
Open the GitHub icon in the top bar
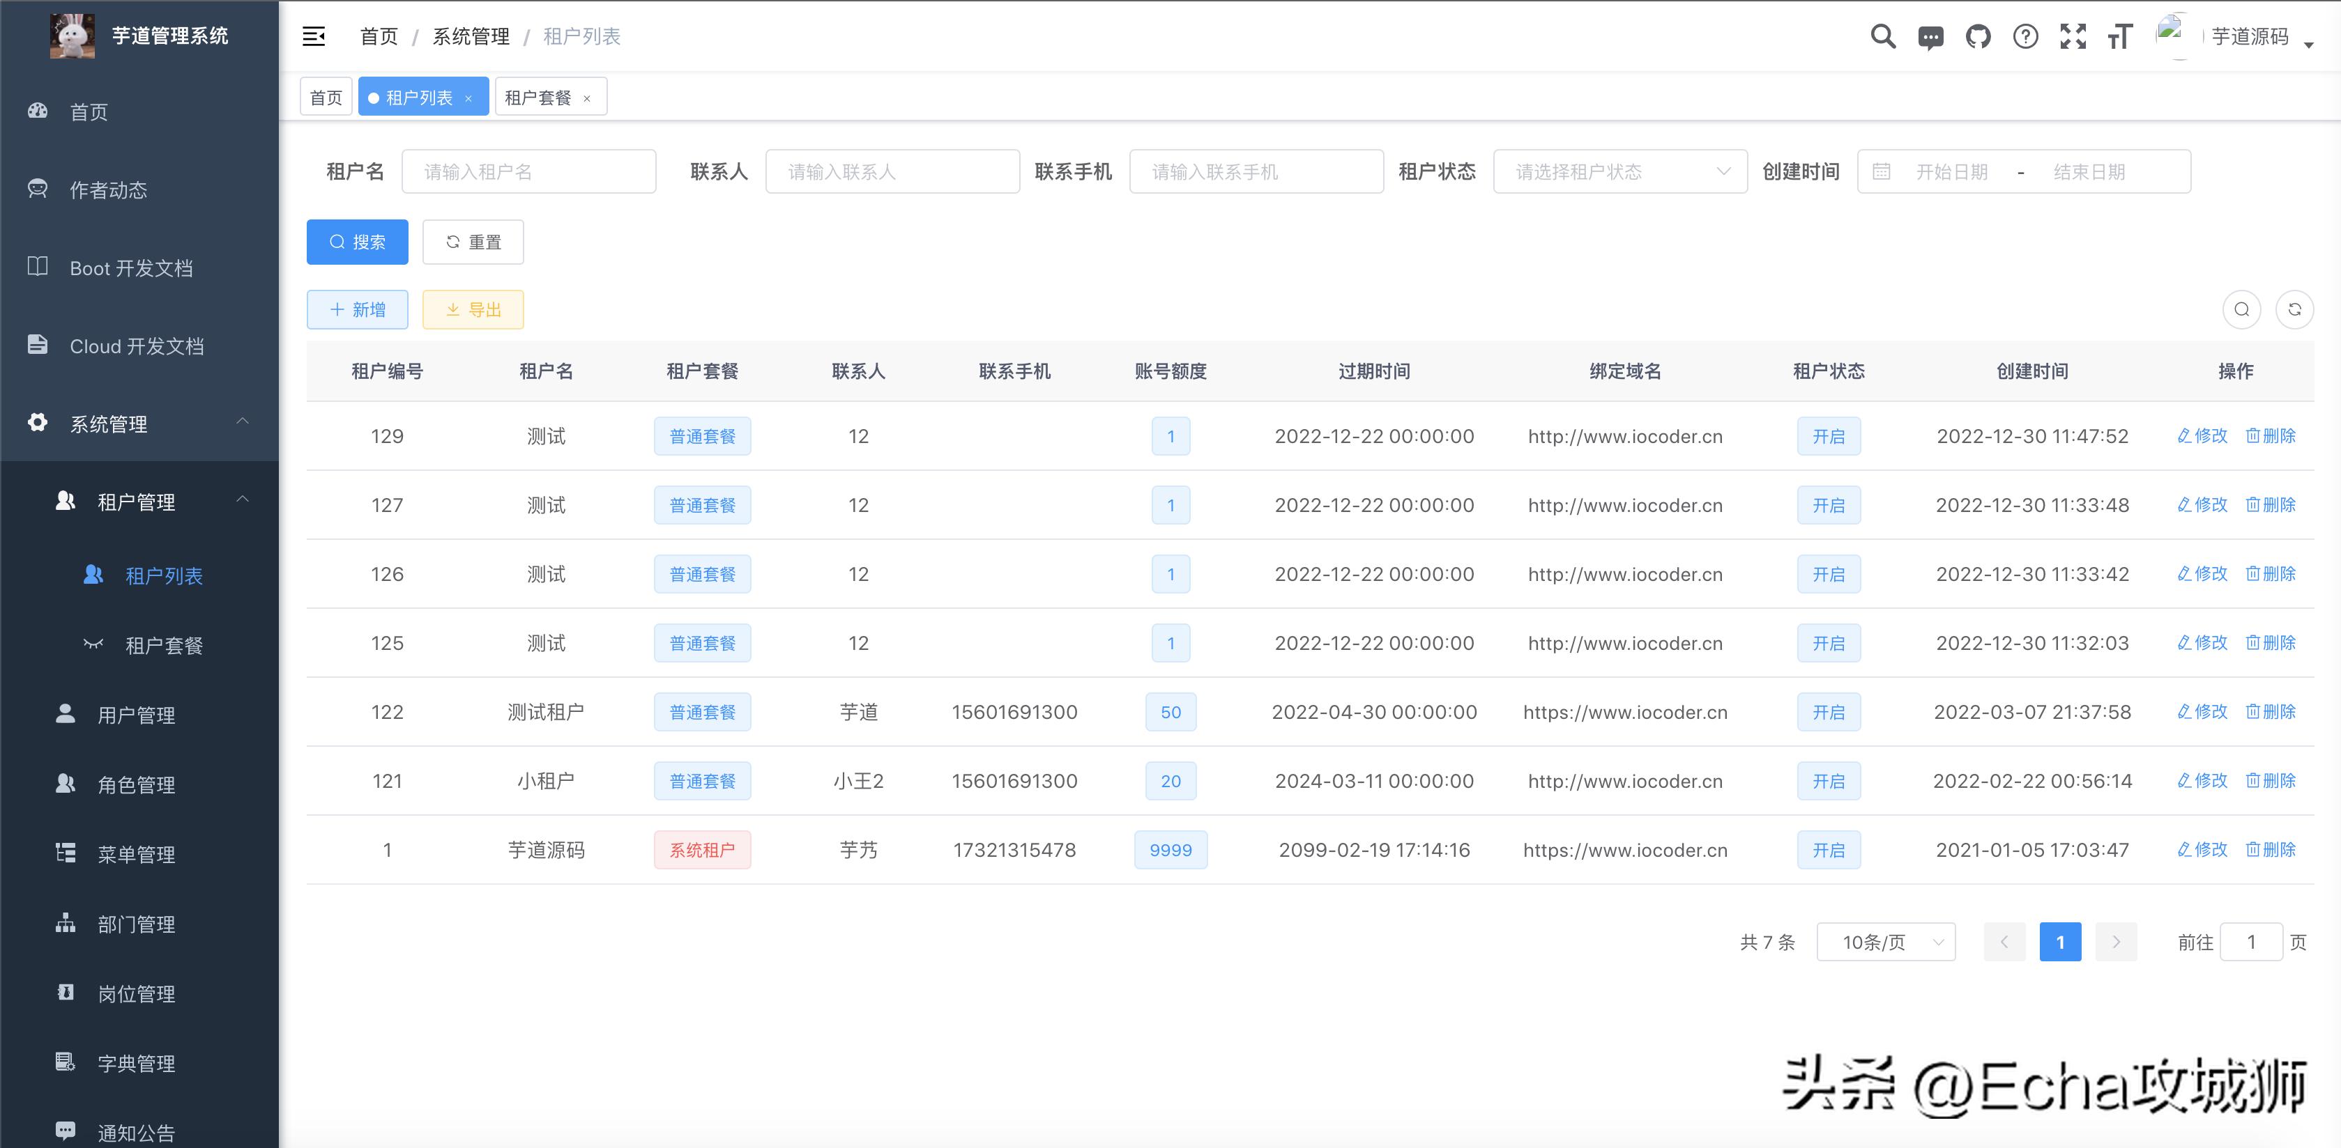(1978, 36)
